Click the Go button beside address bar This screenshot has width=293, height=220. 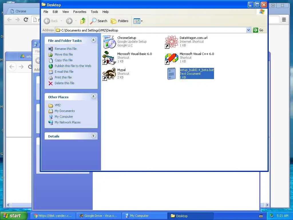(258, 30)
